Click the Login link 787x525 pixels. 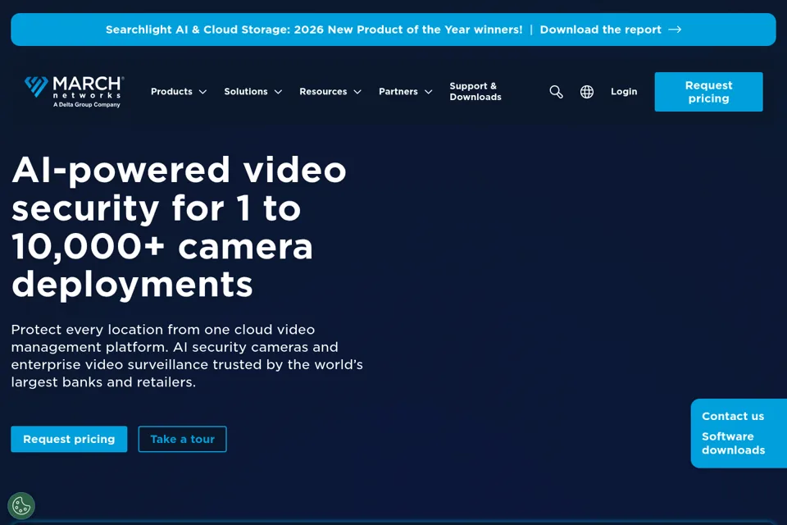[624, 91]
